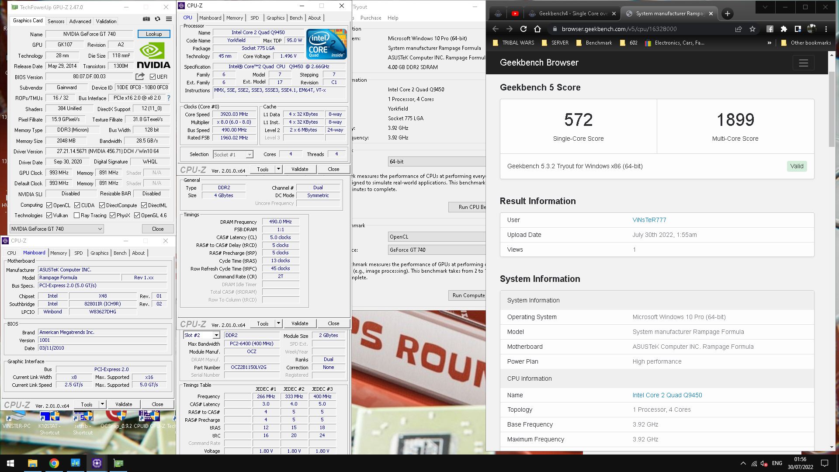Image resolution: width=839 pixels, height=472 pixels.
Task: Click the BIOS export share icon in GPU-Z
Action: (x=140, y=76)
